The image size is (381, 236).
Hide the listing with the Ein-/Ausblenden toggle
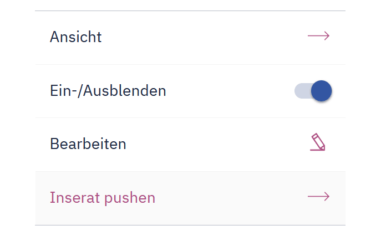313,91
